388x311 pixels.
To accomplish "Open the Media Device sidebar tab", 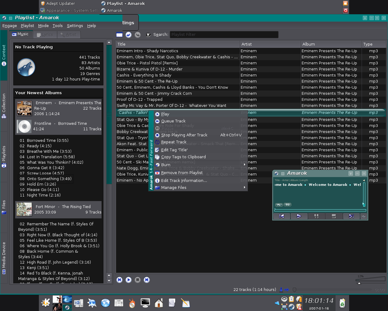I will point(4,258).
